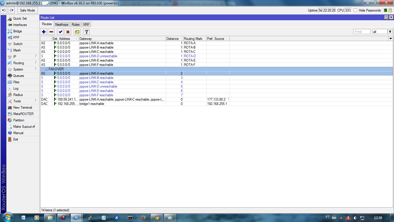This screenshot has width=394, height=222.
Task: Open the Switch settings
Action: [23, 44]
